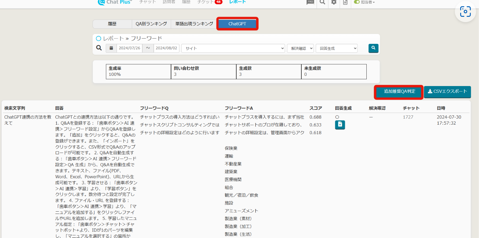The width and height of the screenshot is (479, 238).
Task: Switch to the QA別ランキング tab
Action: tap(151, 24)
